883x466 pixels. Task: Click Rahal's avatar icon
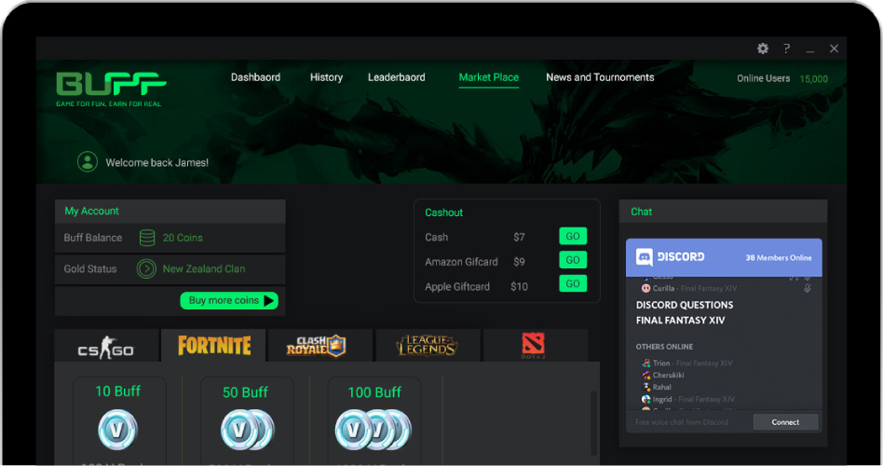(x=645, y=387)
